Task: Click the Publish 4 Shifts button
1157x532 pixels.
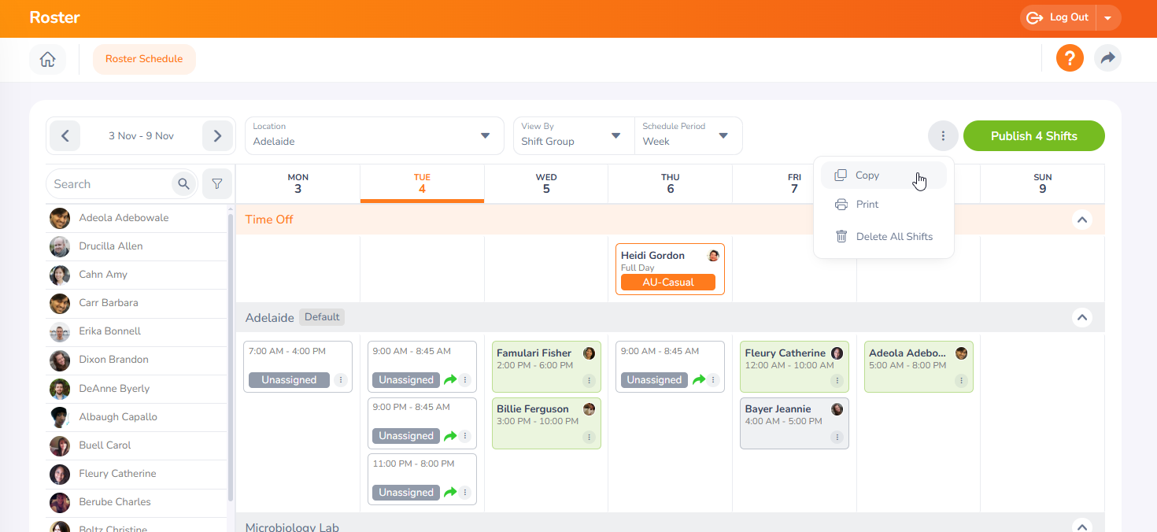Action: pyautogui.click(x=1033, y=135)
